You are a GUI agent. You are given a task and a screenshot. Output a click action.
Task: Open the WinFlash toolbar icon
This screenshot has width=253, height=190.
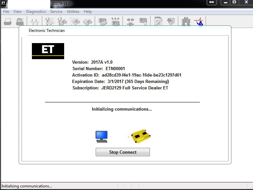(x=171, y=22)
